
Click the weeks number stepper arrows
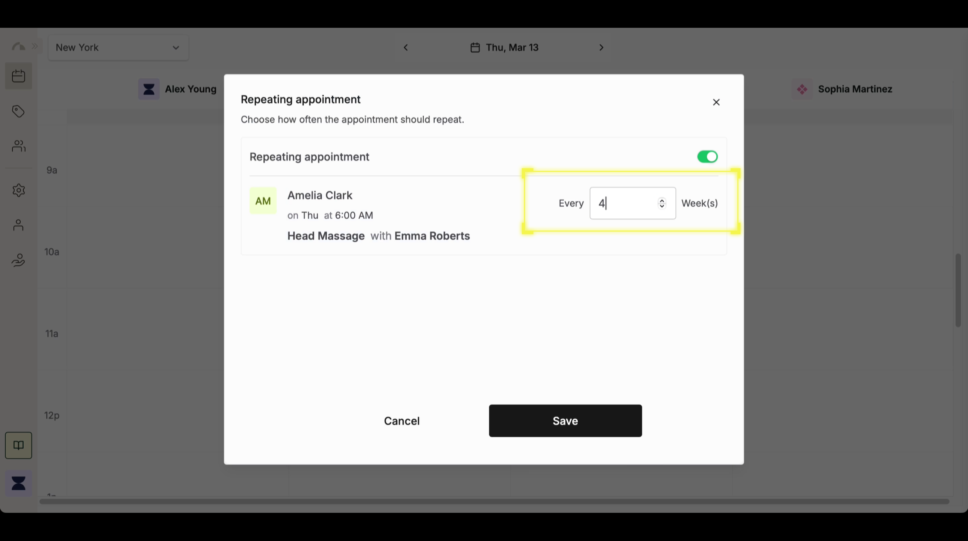[x=662, y=203]
